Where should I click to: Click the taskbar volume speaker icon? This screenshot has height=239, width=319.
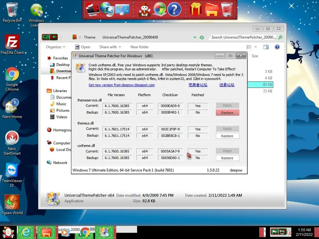pyautogui.click(x=289, y=232)
